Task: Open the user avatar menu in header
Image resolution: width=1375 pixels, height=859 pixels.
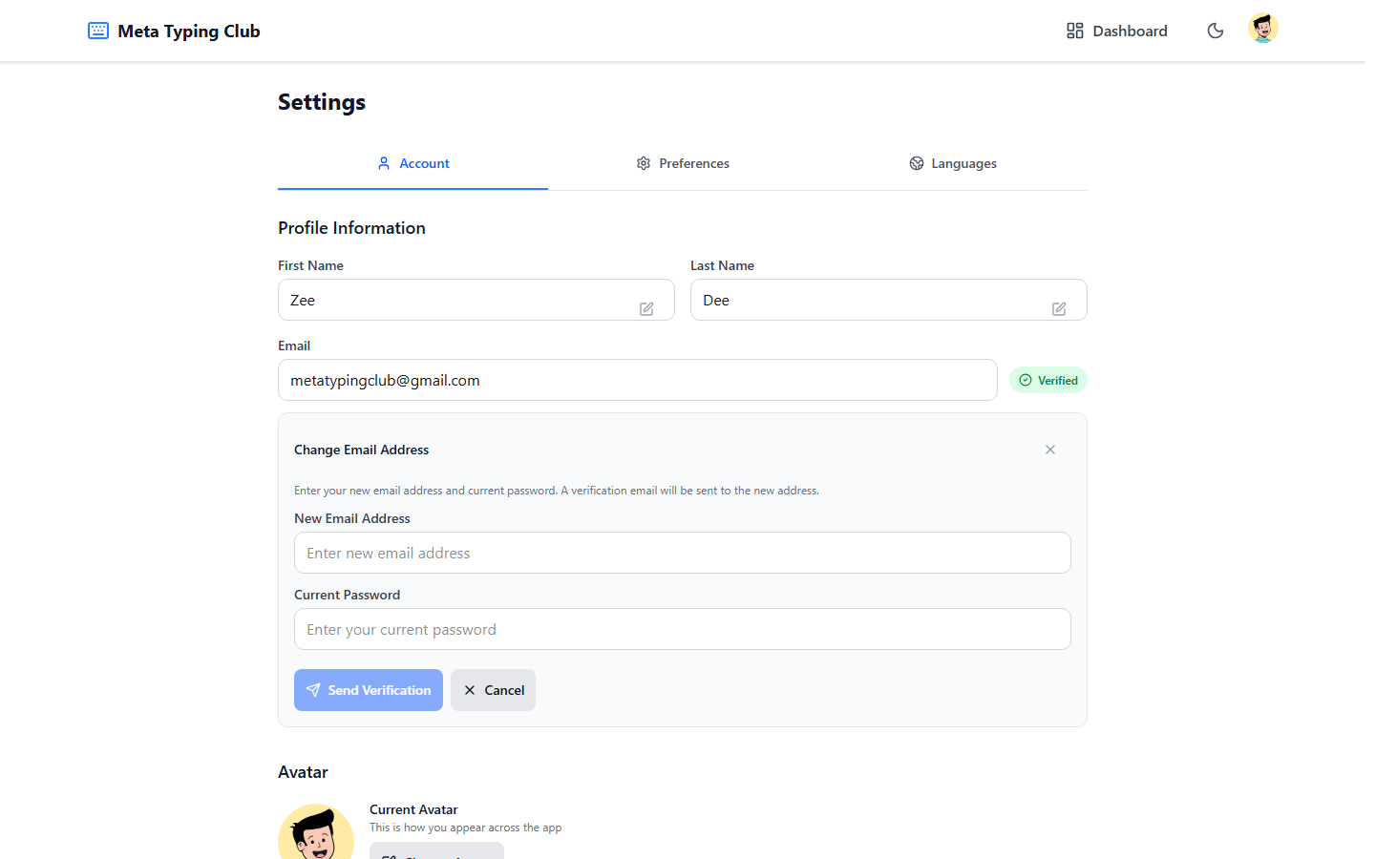Action: click(x=1263, y=29)
